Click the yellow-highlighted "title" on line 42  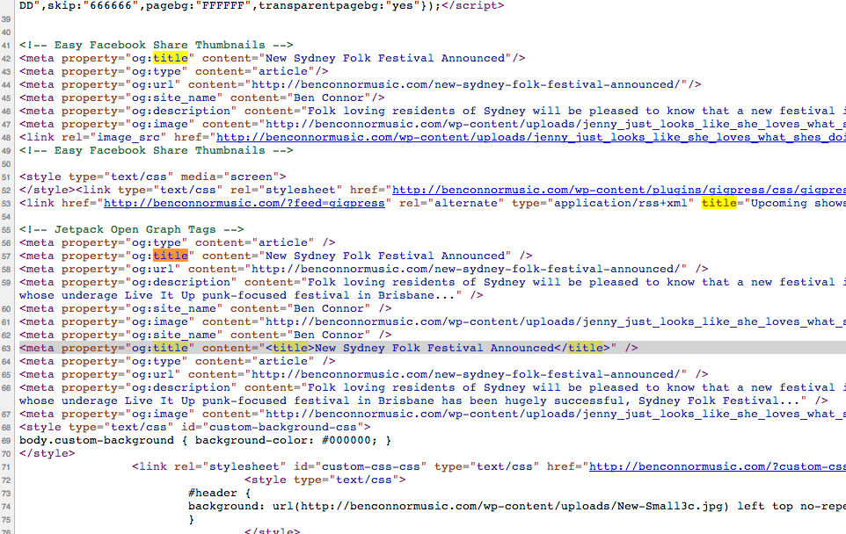(x=171, y=58)
